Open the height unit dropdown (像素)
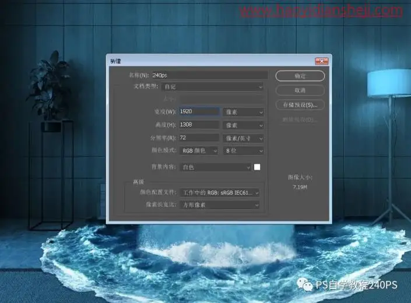 243,125
